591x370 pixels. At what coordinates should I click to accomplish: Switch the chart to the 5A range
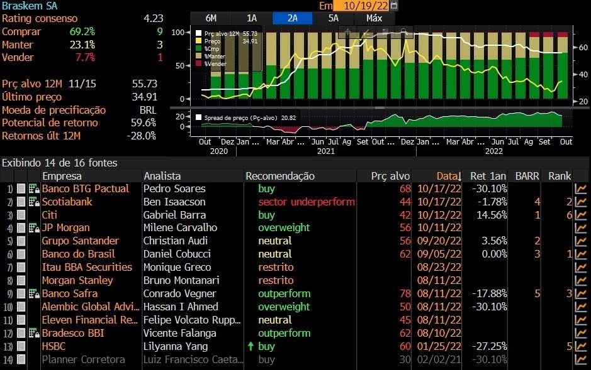pyautogui.click(x=333, y=18)
